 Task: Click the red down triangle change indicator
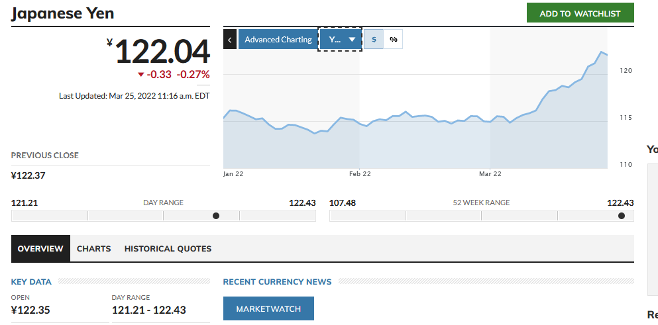(141, 75)
